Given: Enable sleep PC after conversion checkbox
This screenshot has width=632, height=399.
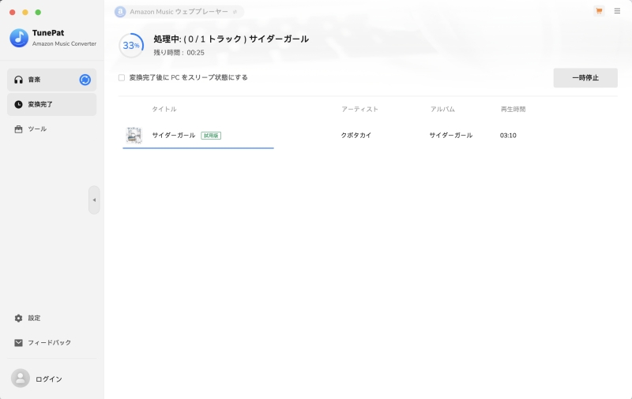Looking at the screenshot, I should [x=122, y=77].
